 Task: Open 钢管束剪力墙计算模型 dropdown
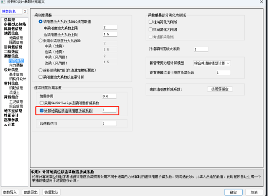[x=212, y=63]
